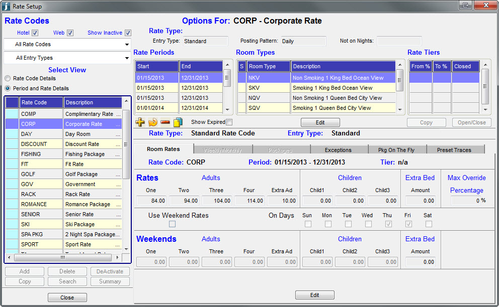Screen dimensions: 499x307
Task: Click the orange curved-arrow icon under Rate Periods
Action: pyautogui.click(x=153, y=122)
